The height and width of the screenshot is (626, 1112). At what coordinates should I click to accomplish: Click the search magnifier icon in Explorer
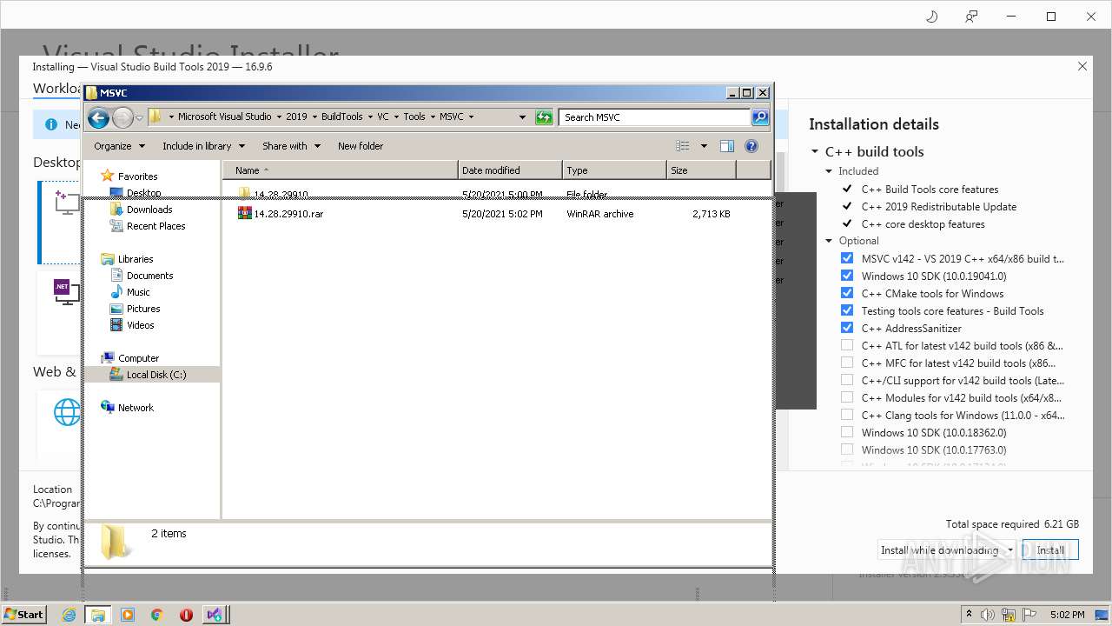(x=760, y=117)
